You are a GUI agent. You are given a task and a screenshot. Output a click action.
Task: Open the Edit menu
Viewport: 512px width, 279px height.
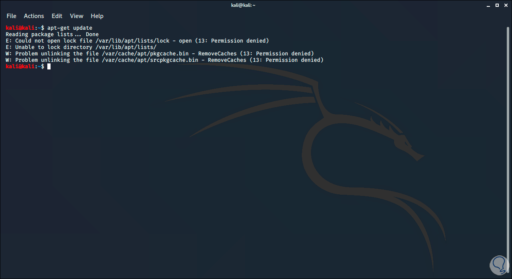[x=57, y=16]
